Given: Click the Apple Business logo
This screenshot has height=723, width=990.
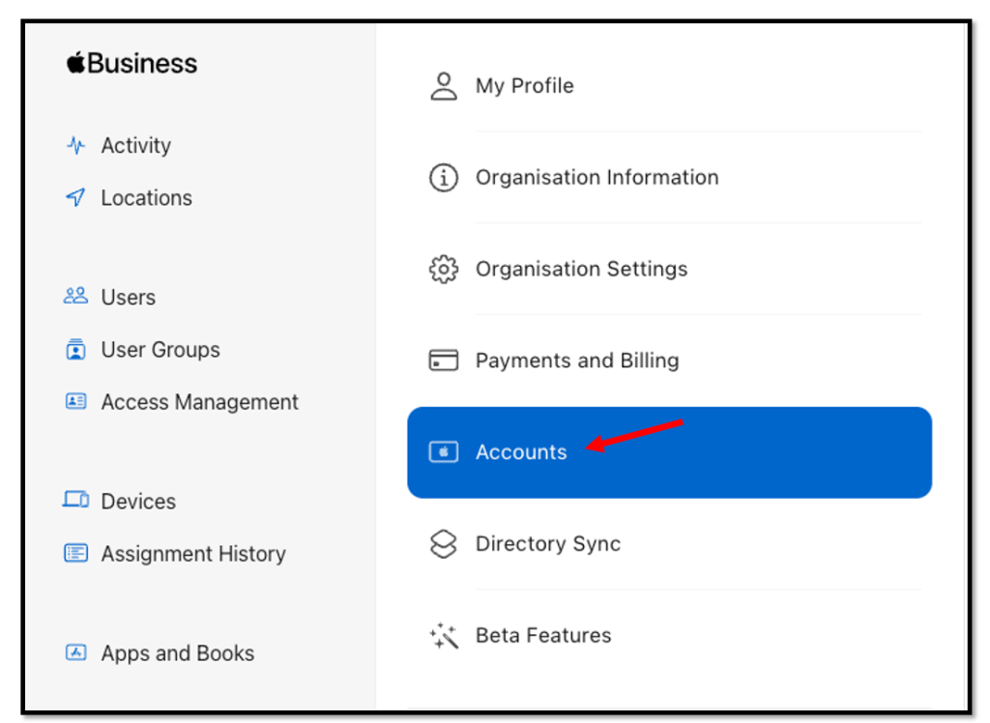Looking at the screenshot, I should pos(132,64).
